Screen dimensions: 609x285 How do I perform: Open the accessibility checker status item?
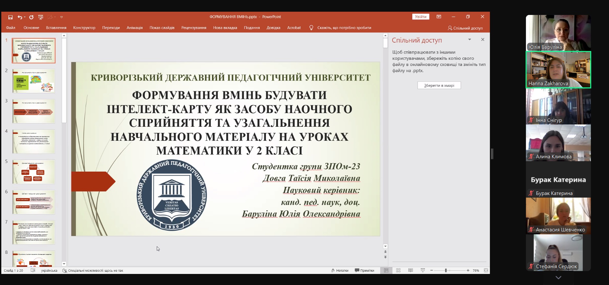click(93, 270)
